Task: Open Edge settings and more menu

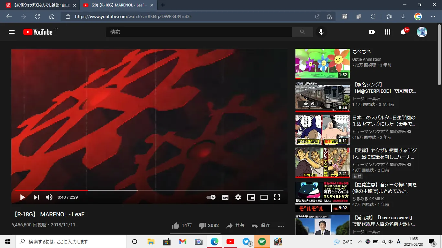Action: pos(433,16)
